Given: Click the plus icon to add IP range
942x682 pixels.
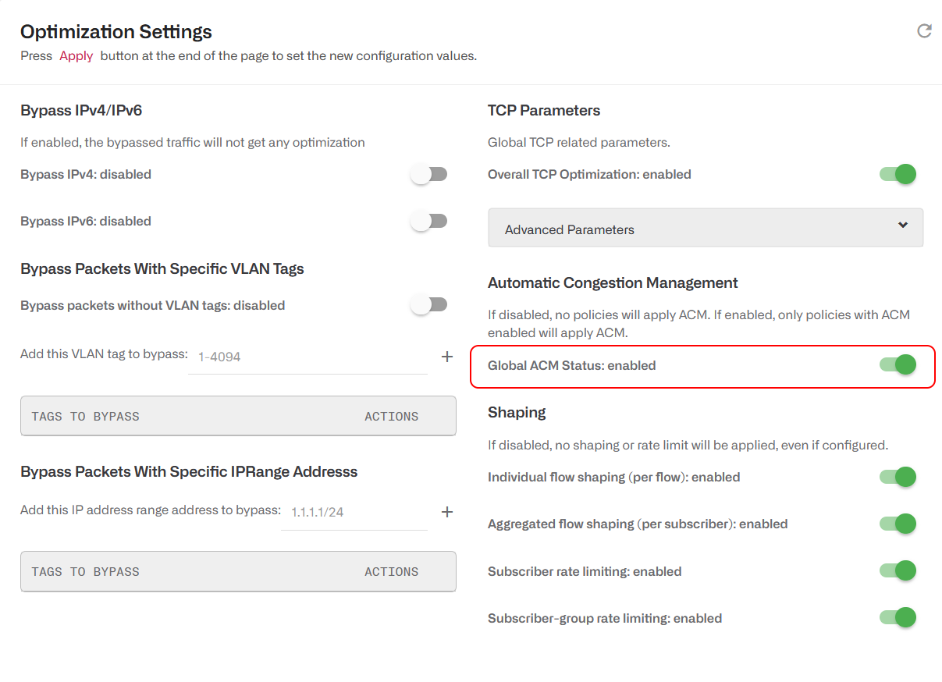Looking at the screenshot, I should click(x=446, y=512).
